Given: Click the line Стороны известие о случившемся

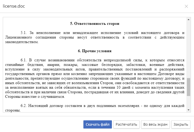Looking at the screenshot, I should click(35, 97).
